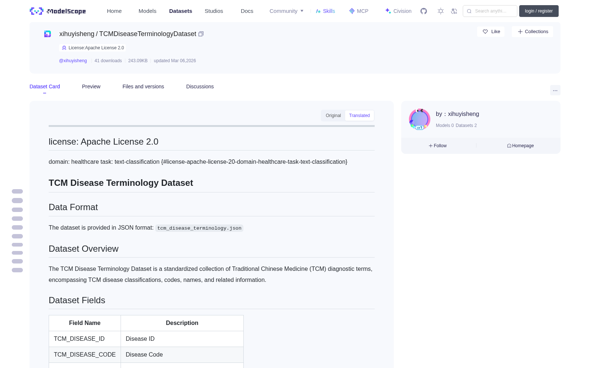Click the Dataset Overview heading
The height and width of the screenshot is (368, 590).
coord(84,249)
